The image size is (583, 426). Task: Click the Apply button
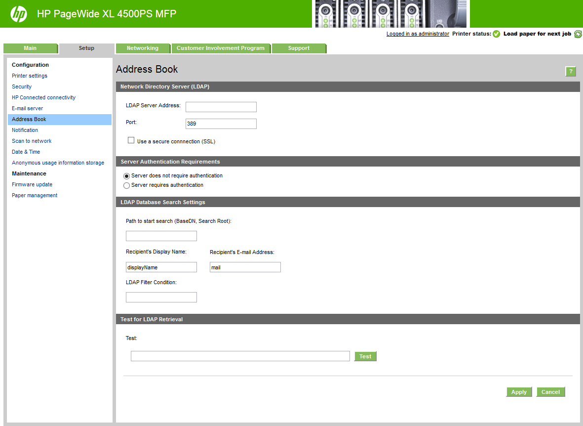(519, 392)
